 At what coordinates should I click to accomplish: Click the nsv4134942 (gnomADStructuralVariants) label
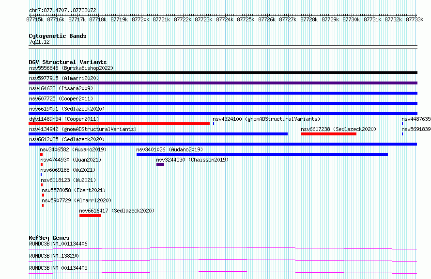tap(83, 129)
